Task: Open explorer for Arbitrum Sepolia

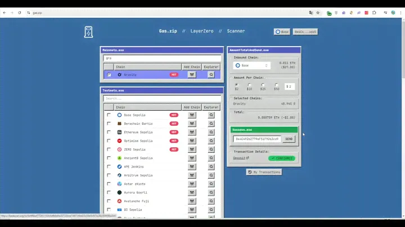Action: coord(211,175)
